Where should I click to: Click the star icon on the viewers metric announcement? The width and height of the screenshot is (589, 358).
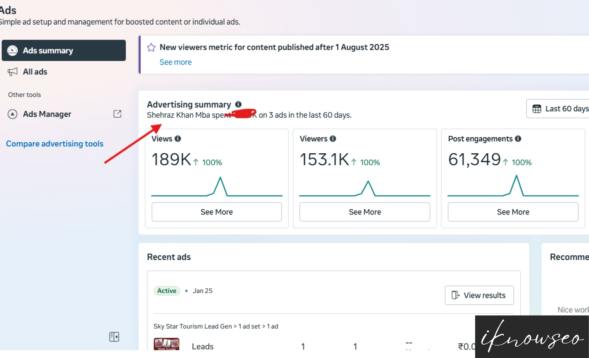[151, 47]
